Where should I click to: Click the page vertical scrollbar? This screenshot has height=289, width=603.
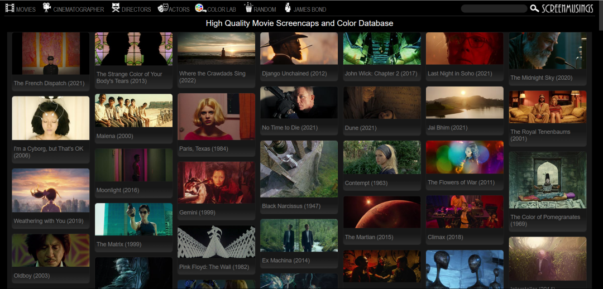click(600, 16)
